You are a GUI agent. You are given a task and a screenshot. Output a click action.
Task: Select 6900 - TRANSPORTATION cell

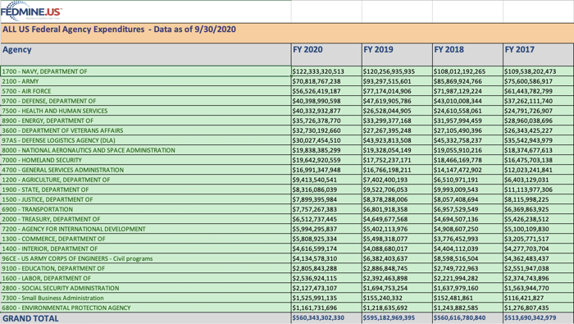(146, 210)
